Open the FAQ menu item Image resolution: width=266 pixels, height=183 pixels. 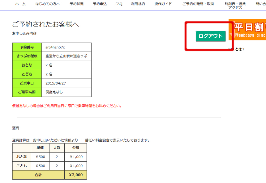tap(119, 4)
